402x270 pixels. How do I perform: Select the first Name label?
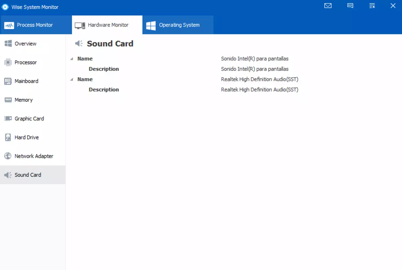click(x=85, y=58)
